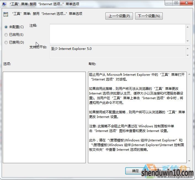
Task: Click help paragraph starting '此外，请在'
Action: (137, 145)
